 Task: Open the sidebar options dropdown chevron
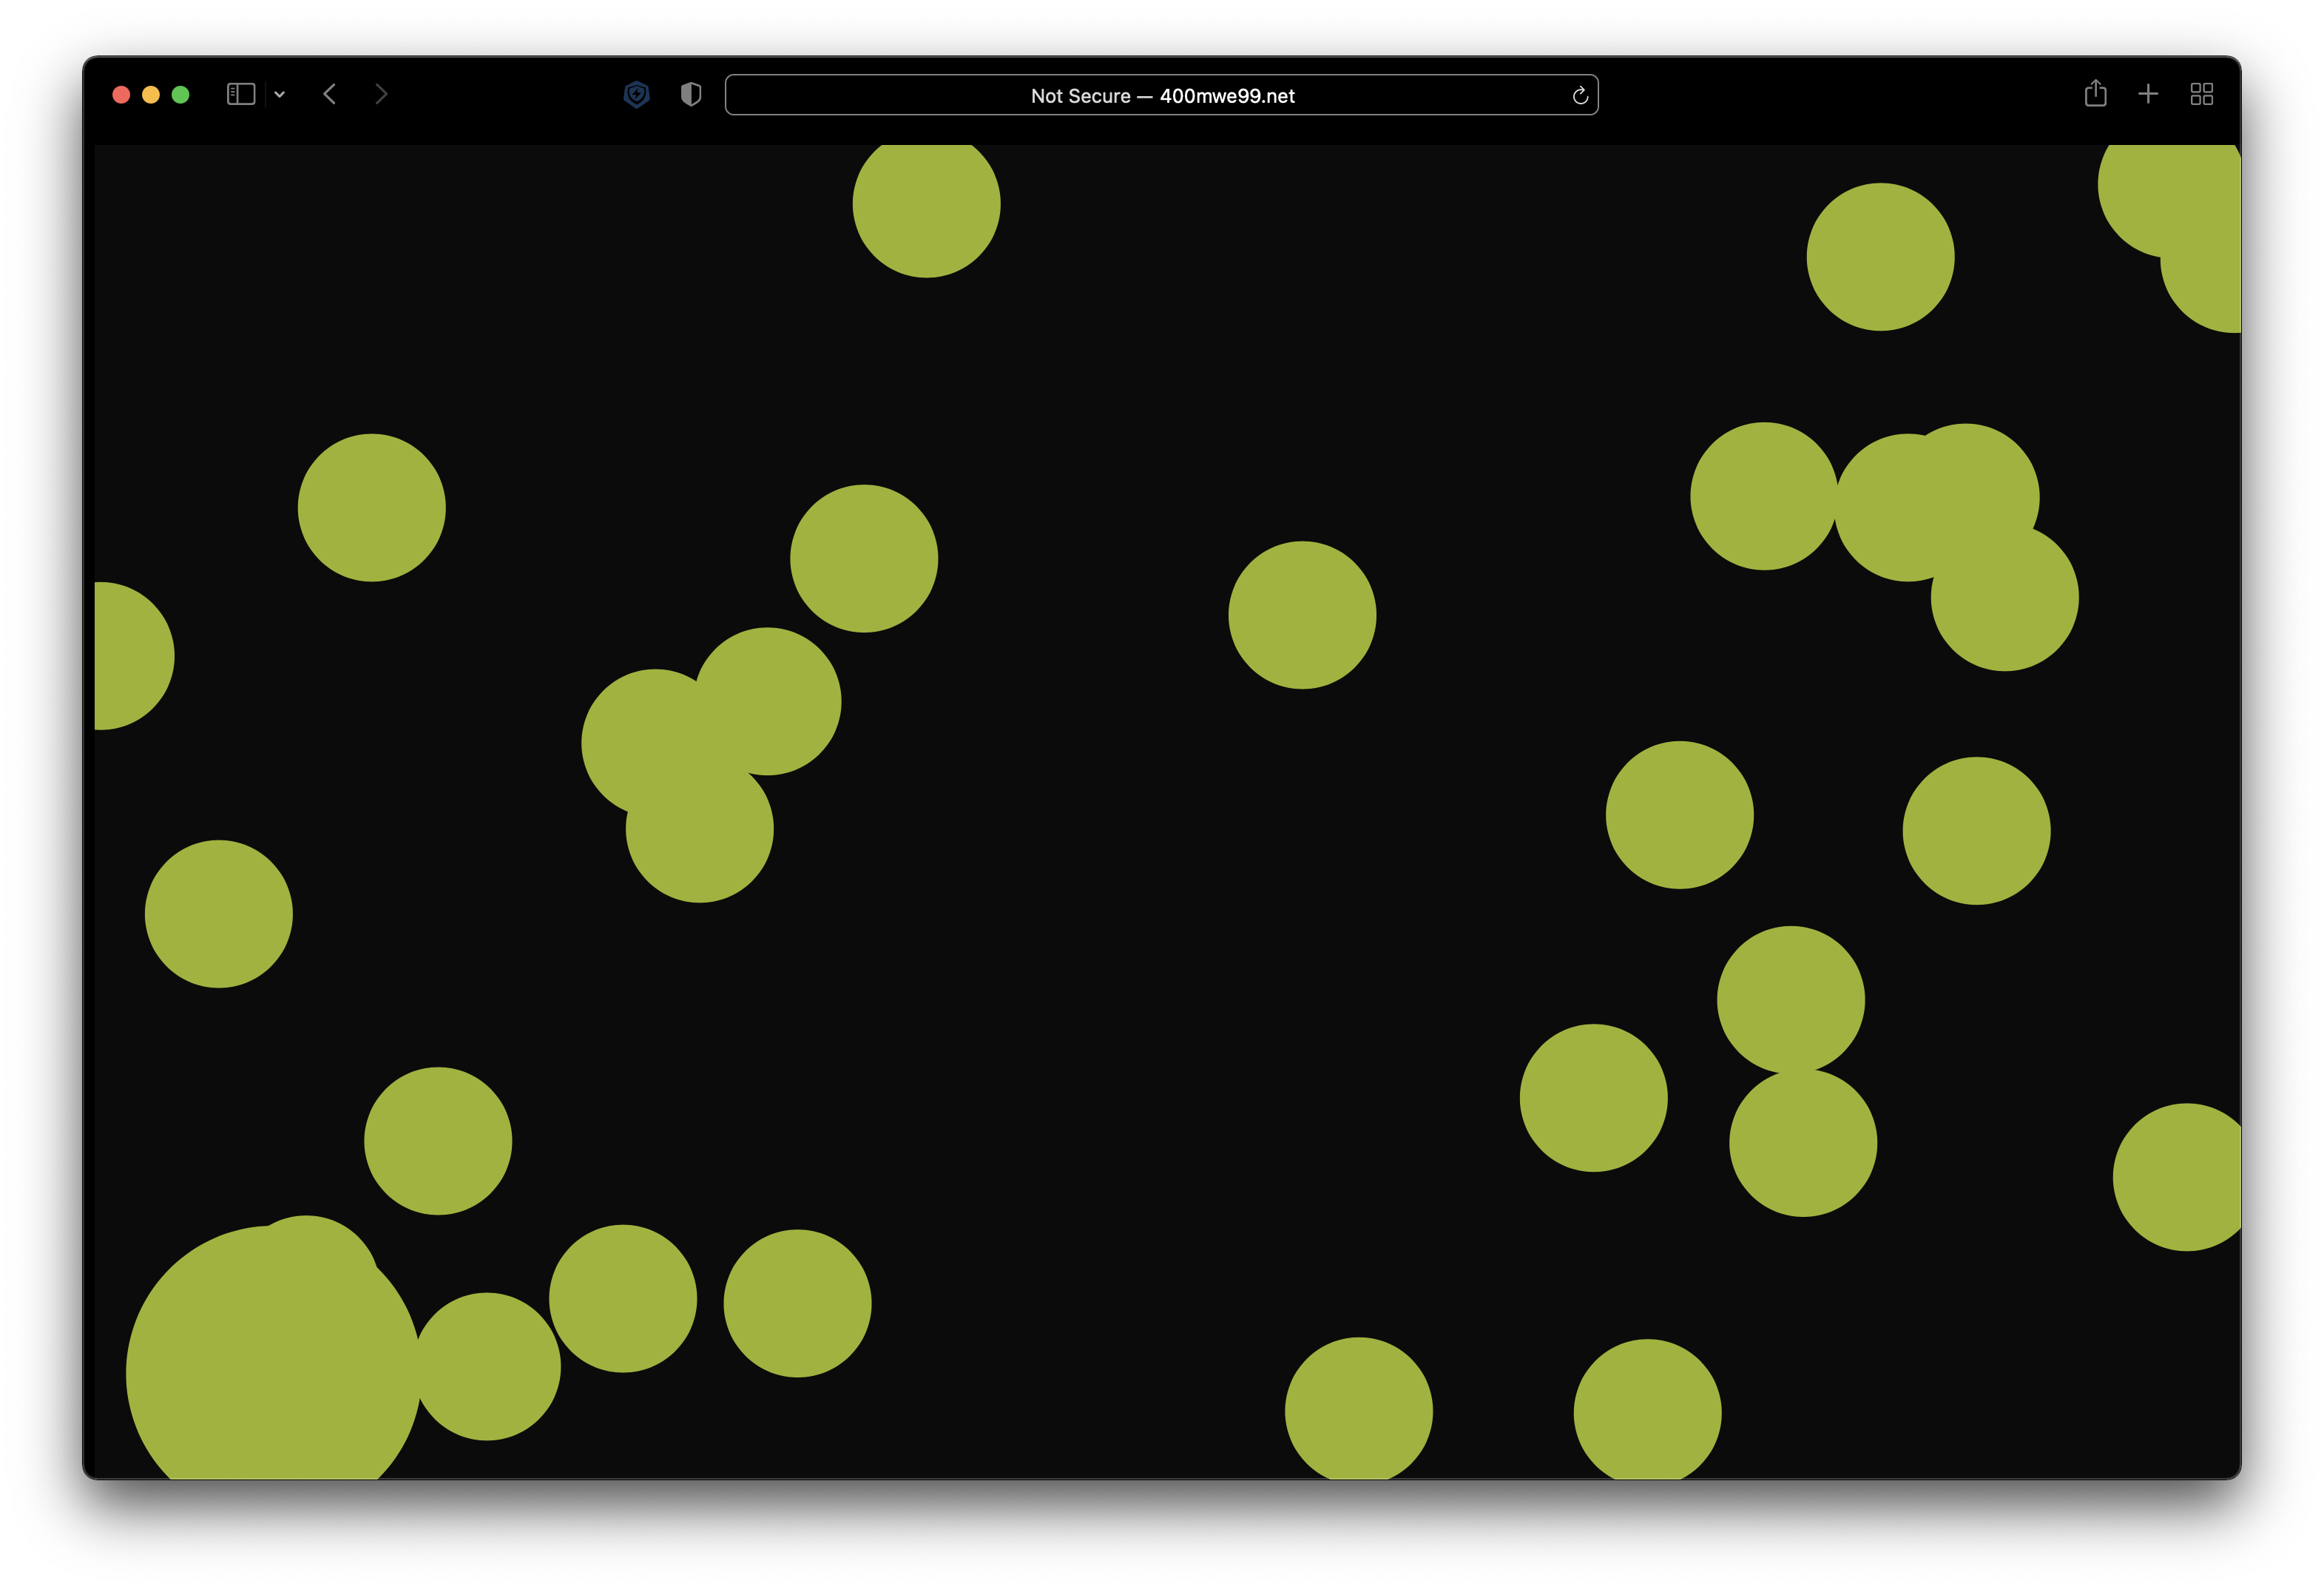pos(280,95)
